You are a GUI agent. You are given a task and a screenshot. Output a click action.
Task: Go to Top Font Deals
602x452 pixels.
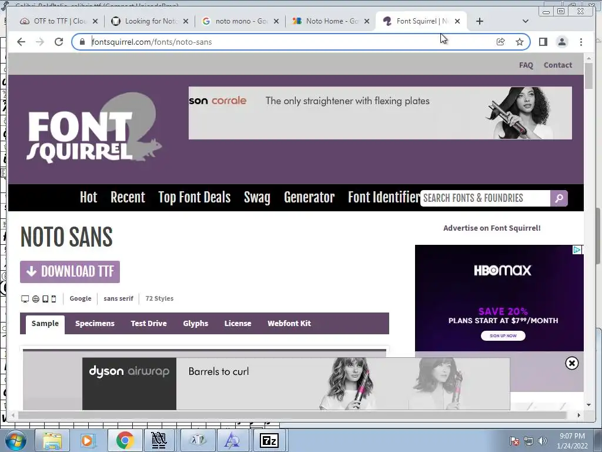194,198
